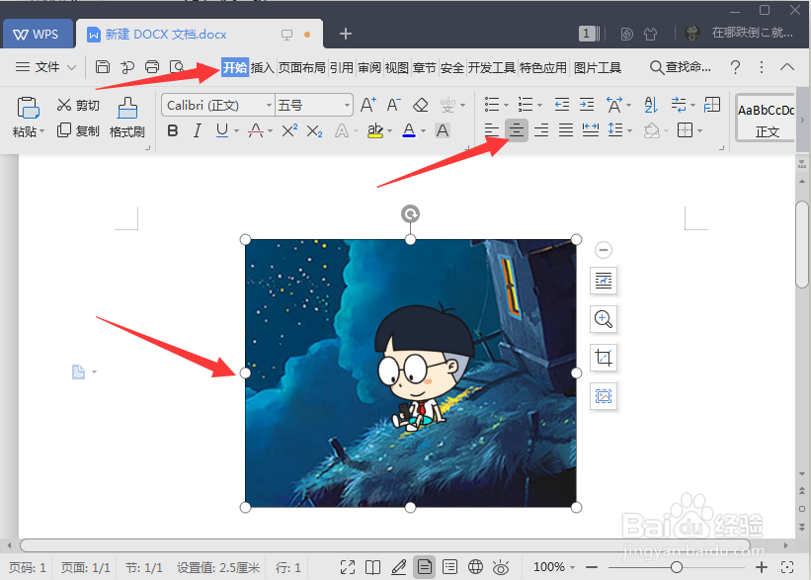This screenshot has height=580, width=811.
Task: Add new document tab with plus
Action: [346, 35]
